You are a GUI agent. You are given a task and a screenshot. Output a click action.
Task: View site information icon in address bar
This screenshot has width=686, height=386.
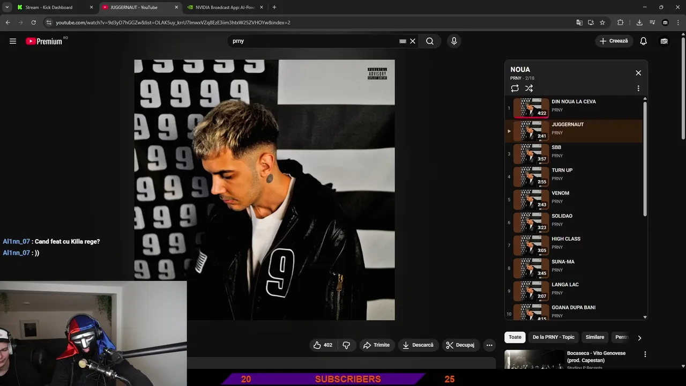pos(49,23)
